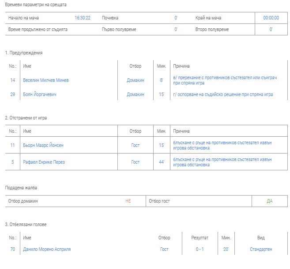Click the warning reason for Боян Йоргачевич
This screenshot has width=290, height=269.
[223, 95]
